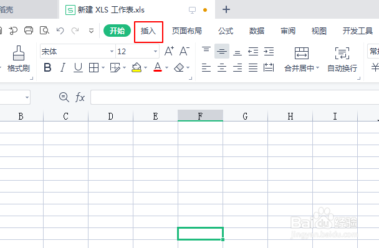Align text left
Image resolution: width=379 pixels, height=248 pixels.
(x=206, y=68)
